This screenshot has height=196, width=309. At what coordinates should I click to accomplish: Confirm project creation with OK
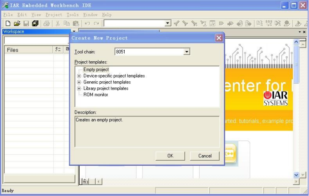(x=170, y=156)
